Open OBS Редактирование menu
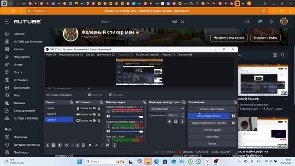This screenshot has width=295, height=166. (x=71, y=54)
